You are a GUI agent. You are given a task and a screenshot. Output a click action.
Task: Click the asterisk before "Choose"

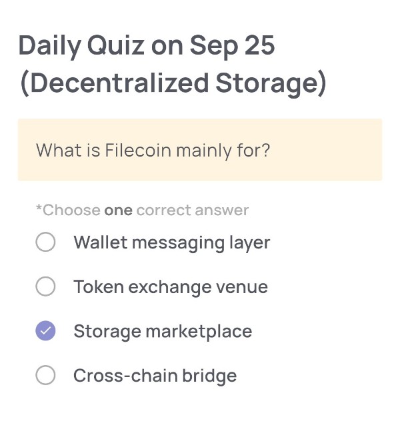pos(39,209)
